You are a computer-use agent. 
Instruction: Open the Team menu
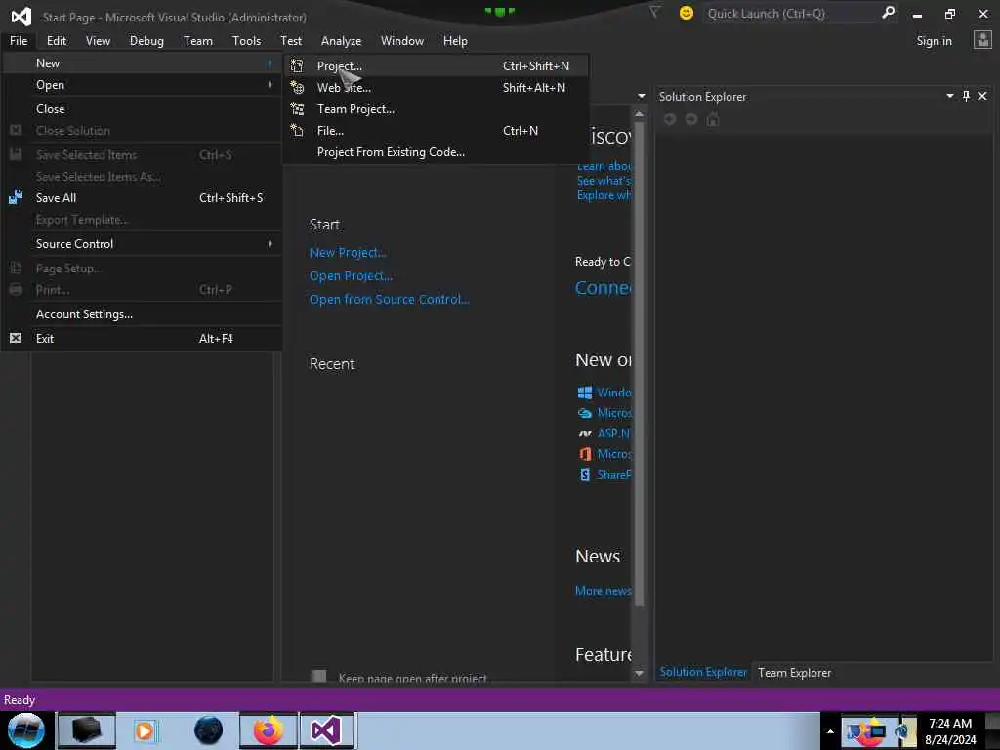[x=197, y=41]
